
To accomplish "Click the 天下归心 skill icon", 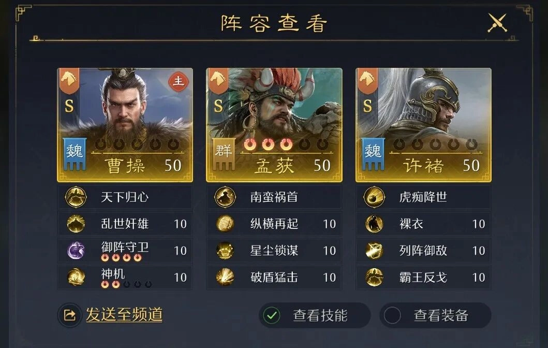I will click(x=76, y=197).
